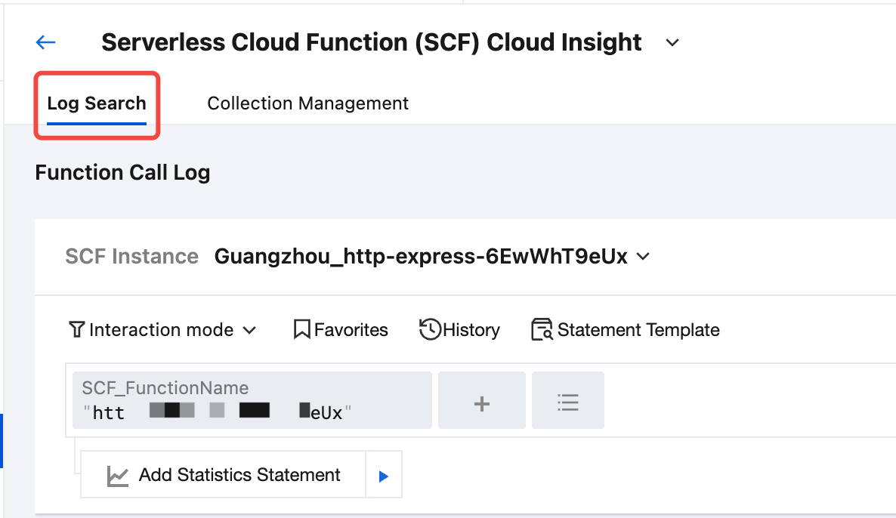Open the Interaction mode dropdown arrow

coord(249,331)
